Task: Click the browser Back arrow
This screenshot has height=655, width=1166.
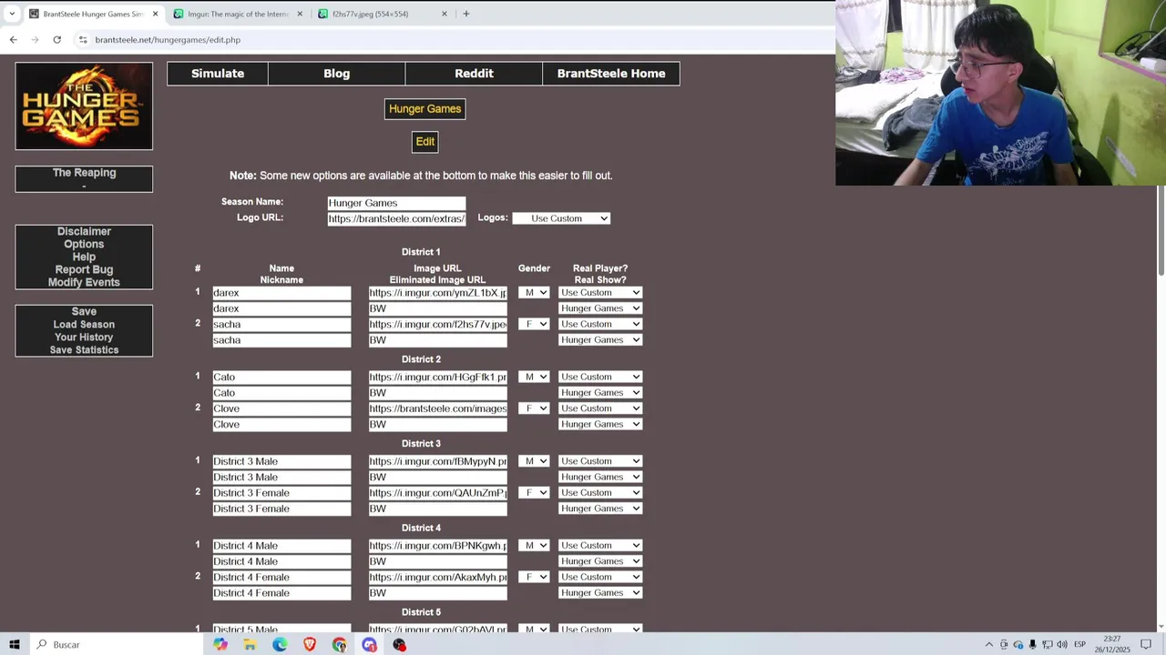Action: [13, 40]
